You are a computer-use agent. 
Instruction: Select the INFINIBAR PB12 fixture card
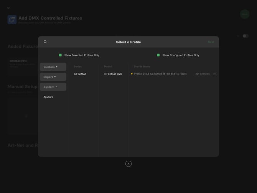pyautogui.click(x=23, y=67)
